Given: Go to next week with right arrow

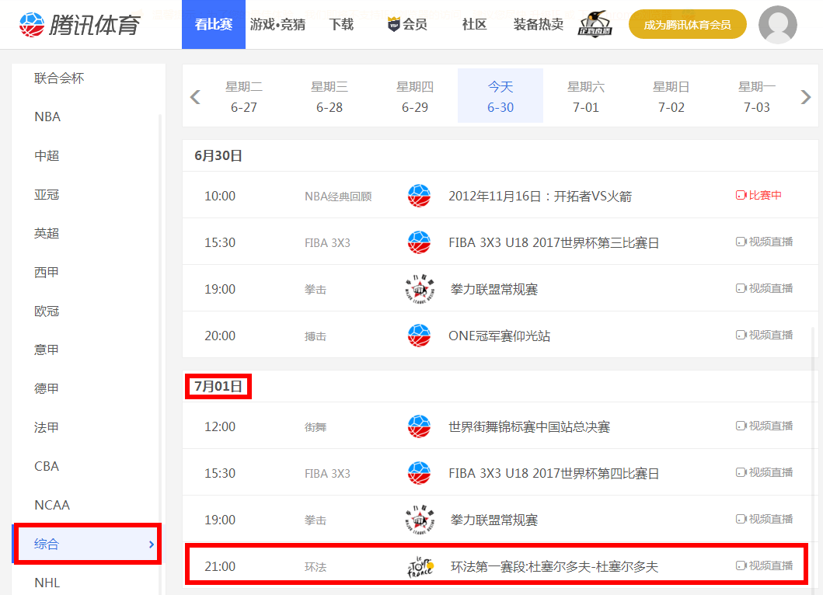Looking at the screenshot, I should [x=806, y=97].
